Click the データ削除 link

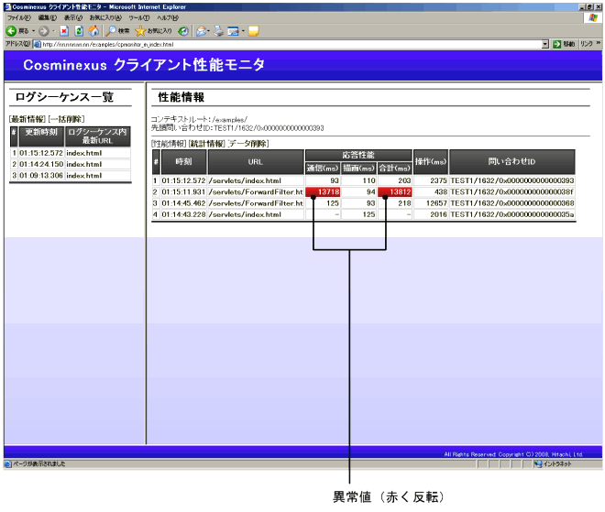247,143
